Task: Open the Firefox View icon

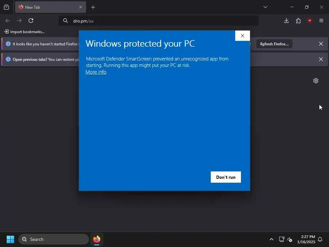Action: pos(6,7)
